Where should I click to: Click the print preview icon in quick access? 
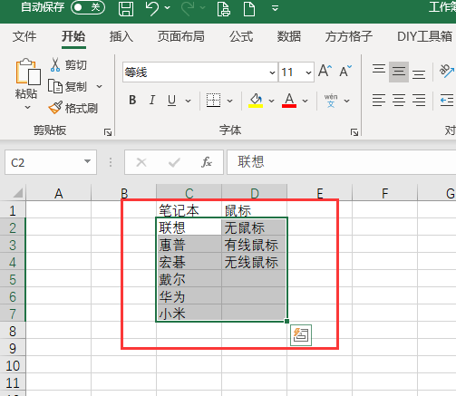[224, 8]
